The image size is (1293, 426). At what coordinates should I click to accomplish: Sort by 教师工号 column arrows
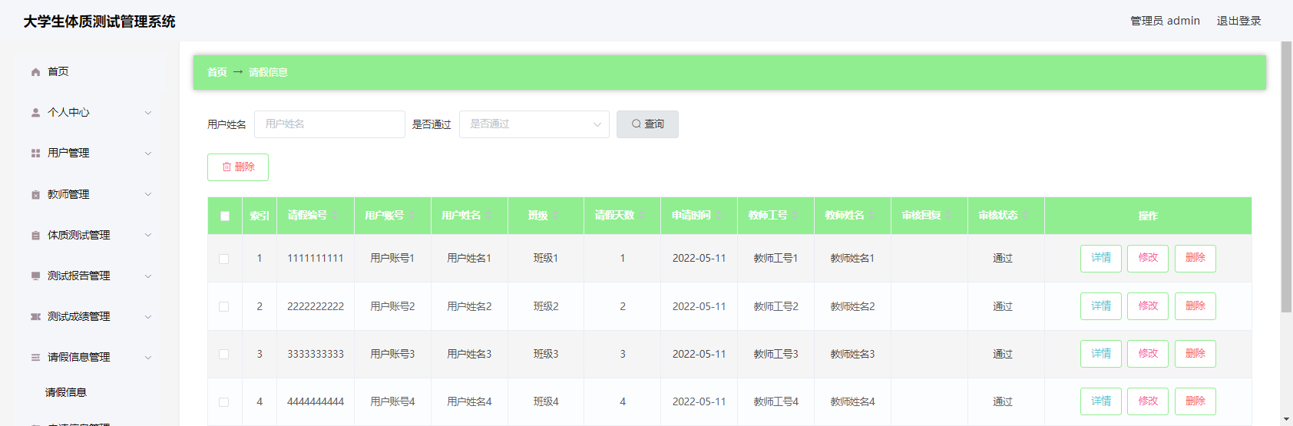click(x=795, y=216)
